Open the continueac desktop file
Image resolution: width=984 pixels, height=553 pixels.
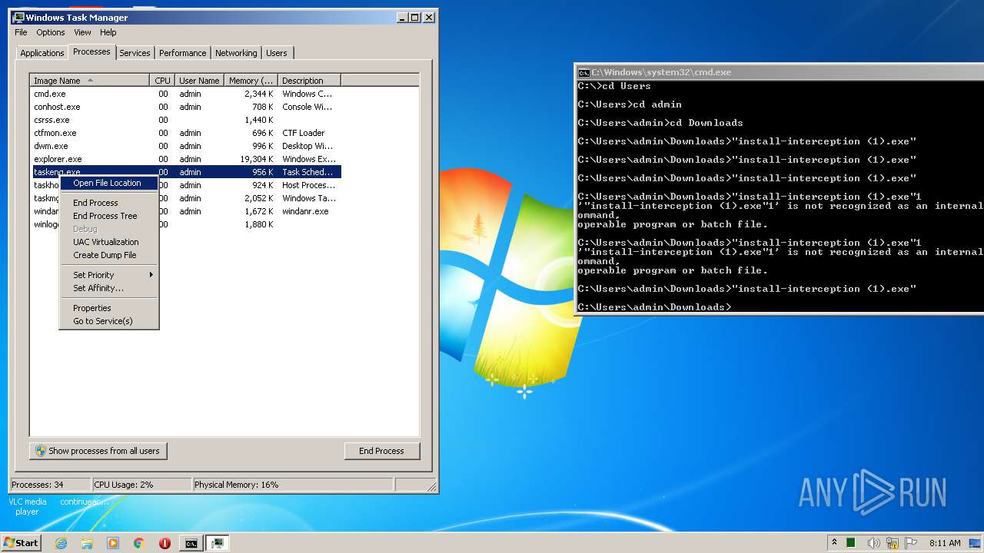coord(85,502)
